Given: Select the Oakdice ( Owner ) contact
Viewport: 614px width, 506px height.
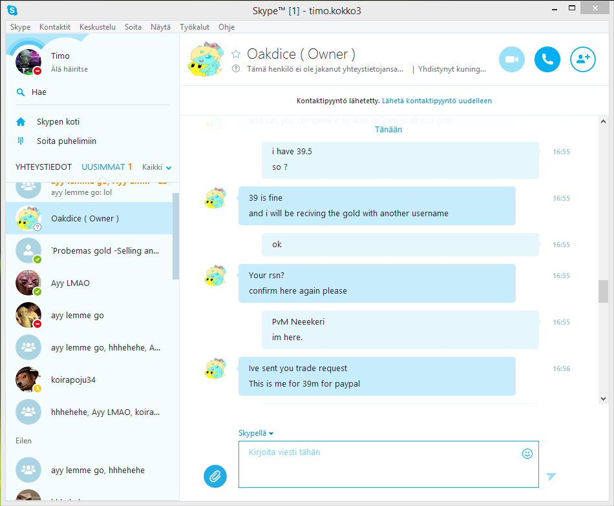Looking at the screenshot, I should point(89,218).
